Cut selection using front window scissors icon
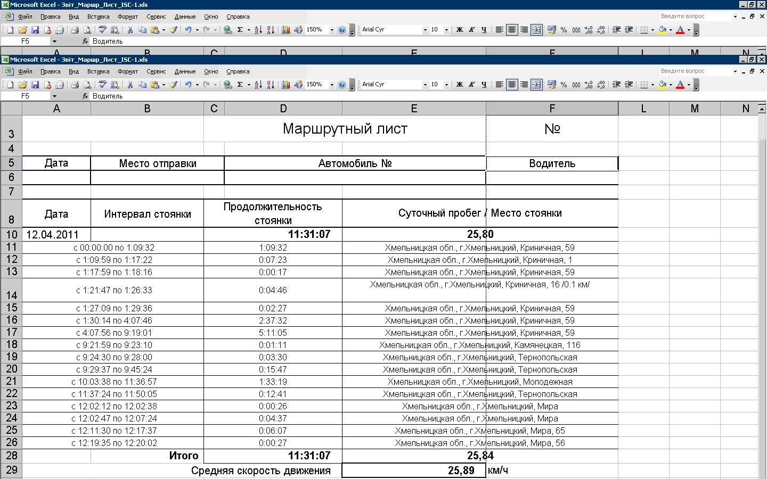This screenshot has width=767, height=479. [x=130, y=85]
